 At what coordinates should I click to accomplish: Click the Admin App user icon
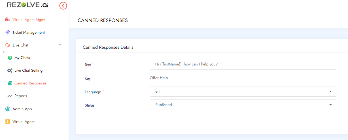click(x=8, y=109)
